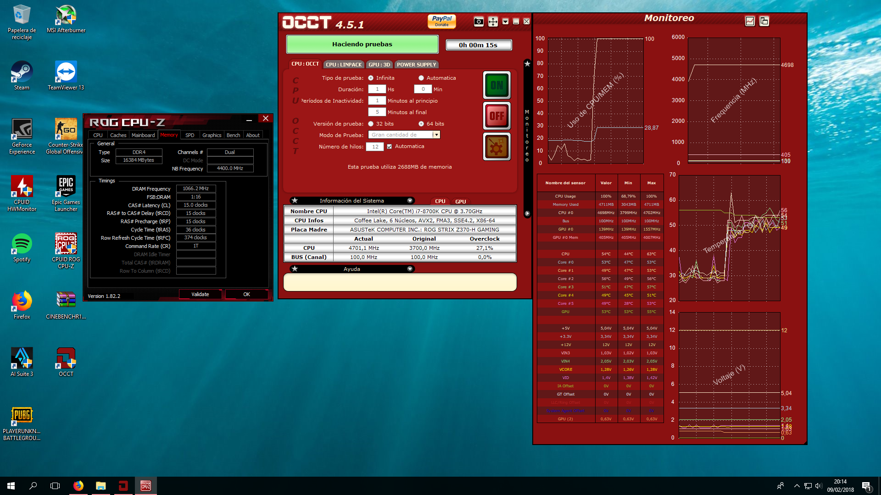Open taskbar search magnifier

[33, 486]
